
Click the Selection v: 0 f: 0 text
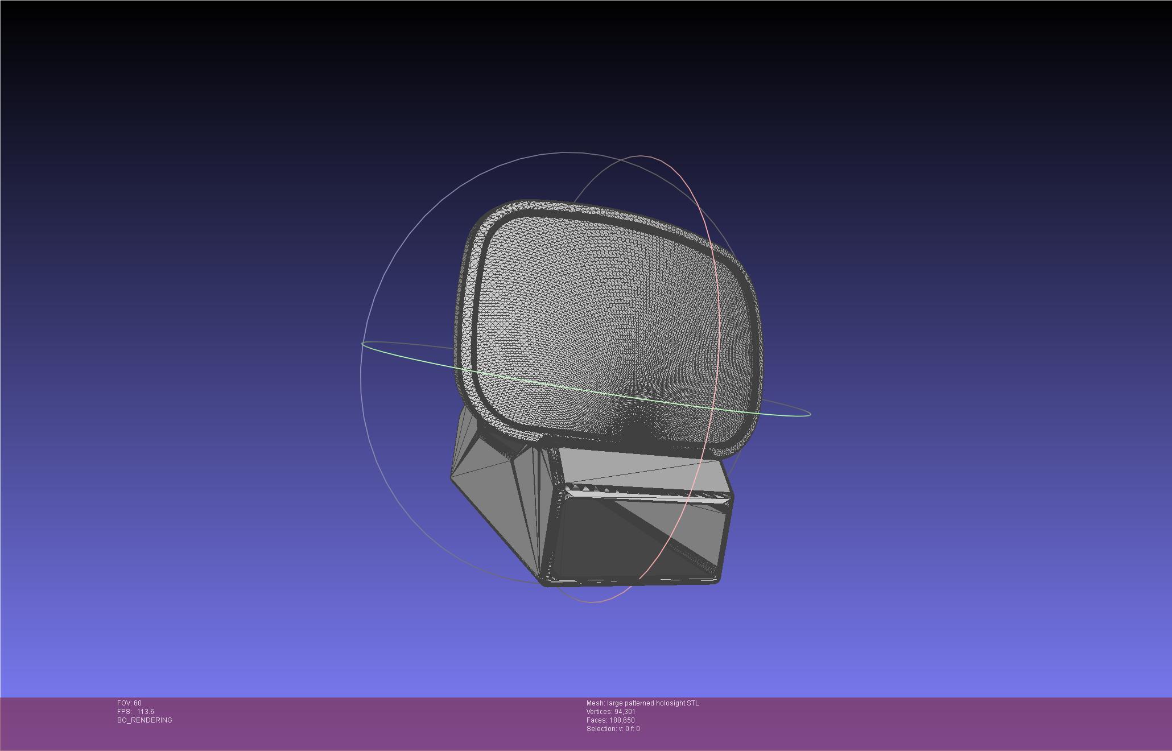613,729
